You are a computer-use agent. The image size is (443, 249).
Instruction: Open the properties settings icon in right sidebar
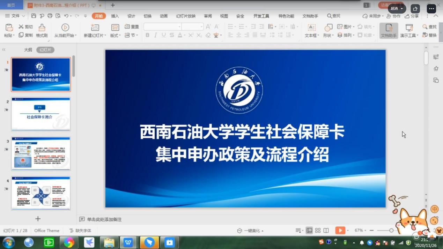click(x=436, y=57)
